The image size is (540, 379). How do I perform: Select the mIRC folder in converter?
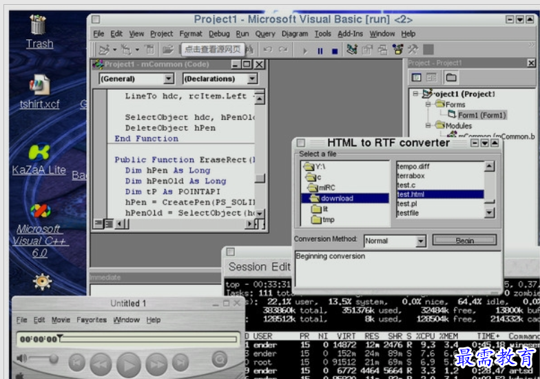pos(322,187)
